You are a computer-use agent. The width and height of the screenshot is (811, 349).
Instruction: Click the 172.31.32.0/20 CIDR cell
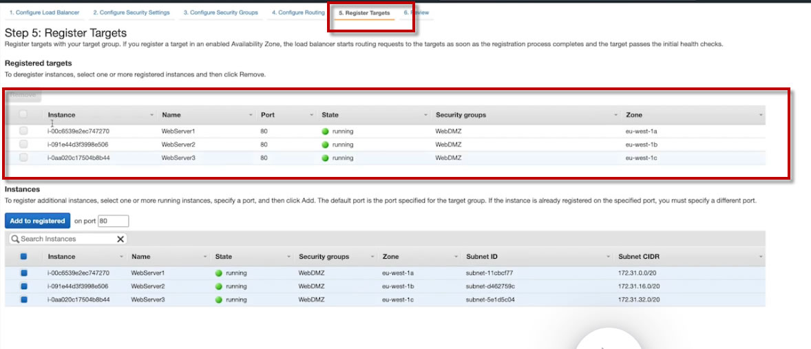click(640, 299)
